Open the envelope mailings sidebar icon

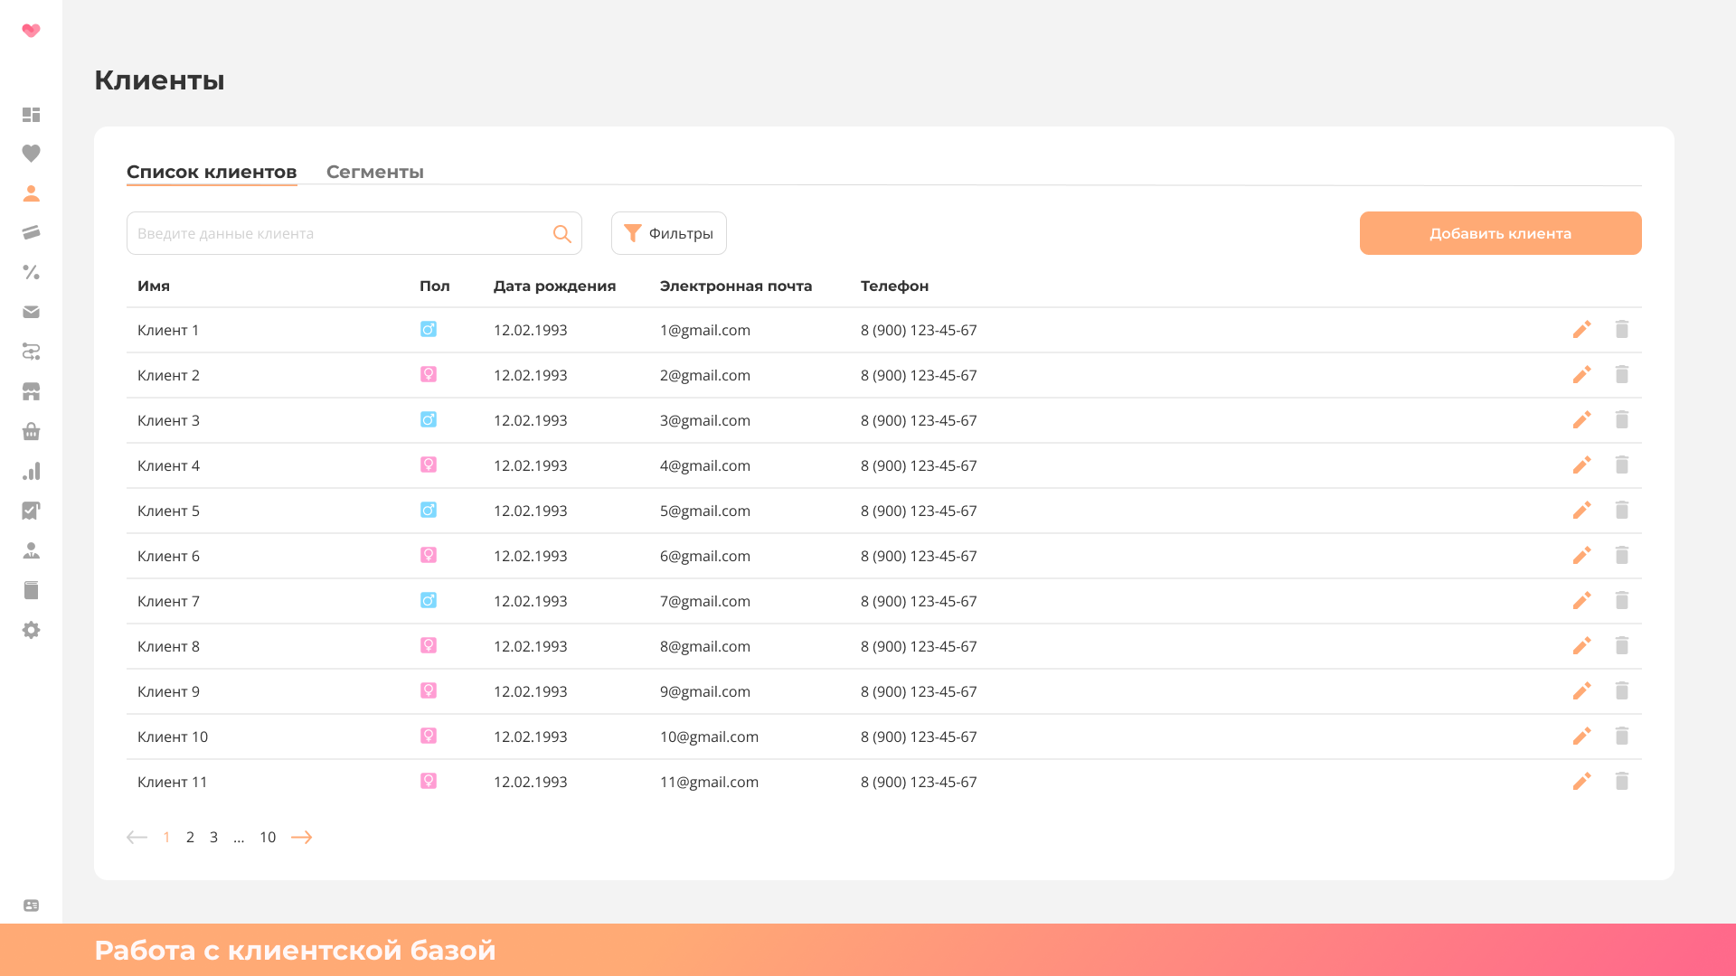pyautogui.click(x=31, y=312)
